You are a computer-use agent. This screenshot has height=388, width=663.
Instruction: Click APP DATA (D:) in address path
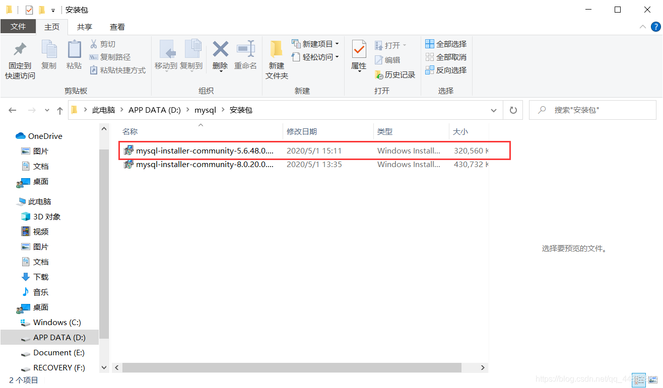point(155,110)
